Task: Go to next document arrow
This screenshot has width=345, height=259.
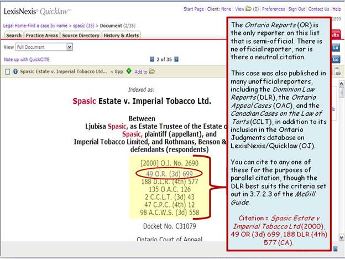Action: pyautogui.click(x=176, y=59)
